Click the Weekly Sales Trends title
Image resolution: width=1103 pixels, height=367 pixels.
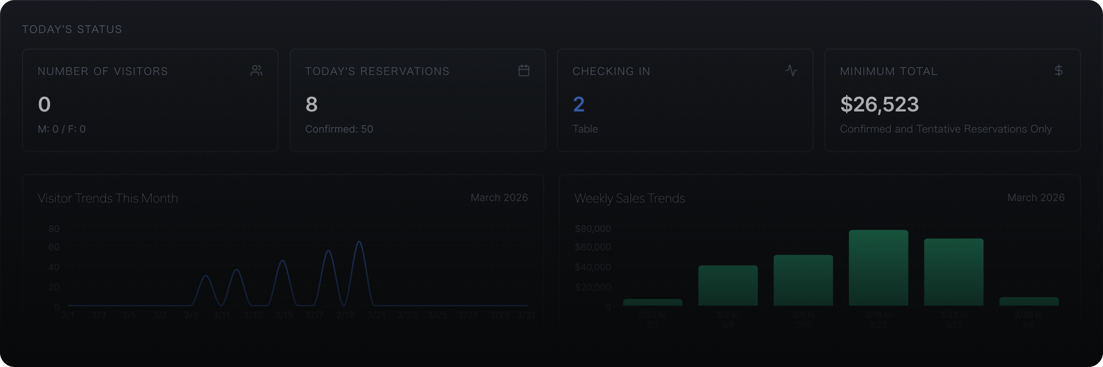click(x=629, y=198)
